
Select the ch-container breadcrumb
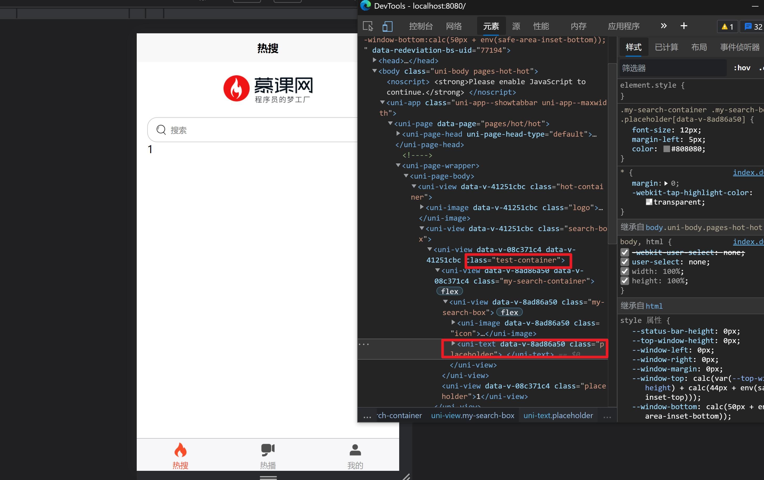399,415
